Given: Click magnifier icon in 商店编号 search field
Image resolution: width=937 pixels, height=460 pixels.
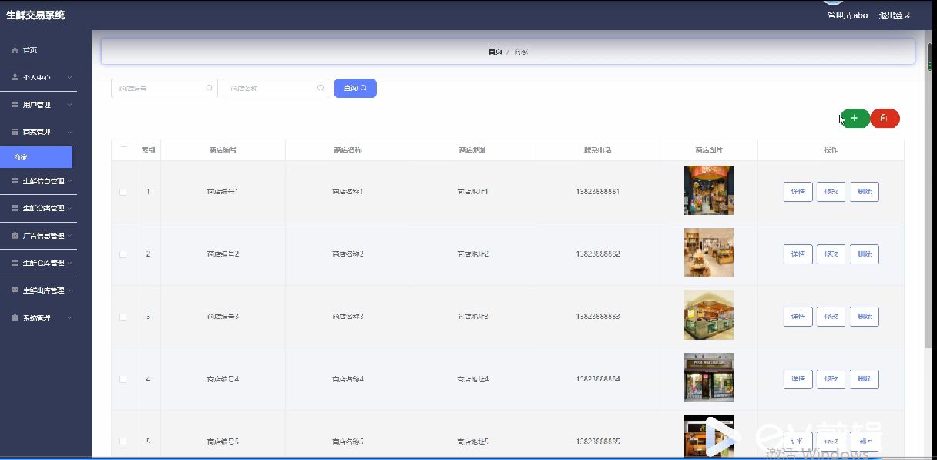Looking at the screenshot, I should (x=210, y=88).
